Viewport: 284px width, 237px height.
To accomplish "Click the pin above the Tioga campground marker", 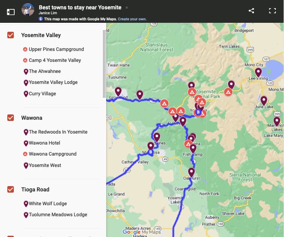I will 231,84.
